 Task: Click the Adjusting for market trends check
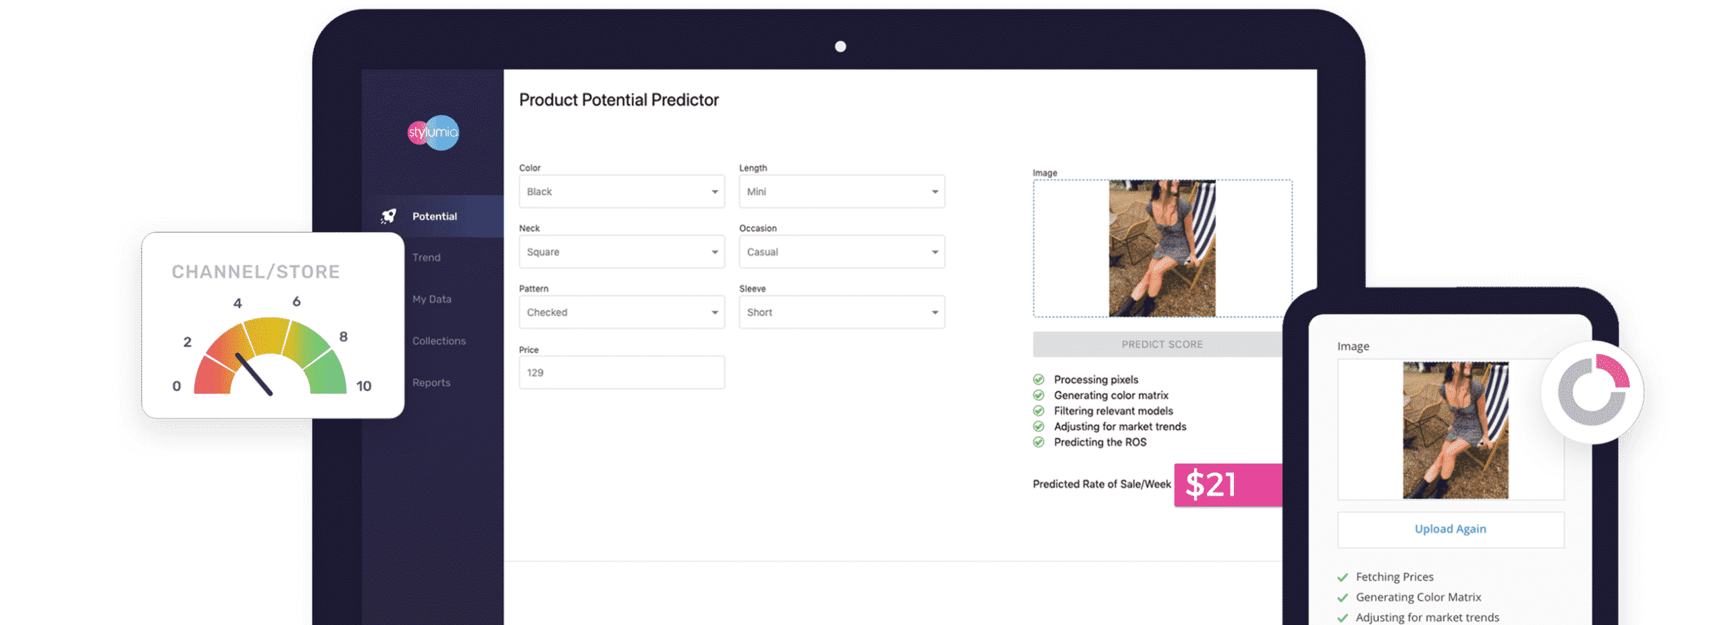pos(1039,426)
